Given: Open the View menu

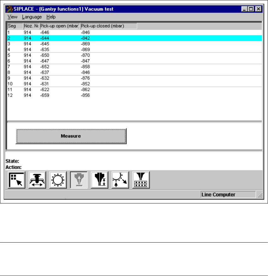Looking at the screenshot, I should [x=13, y=17].
